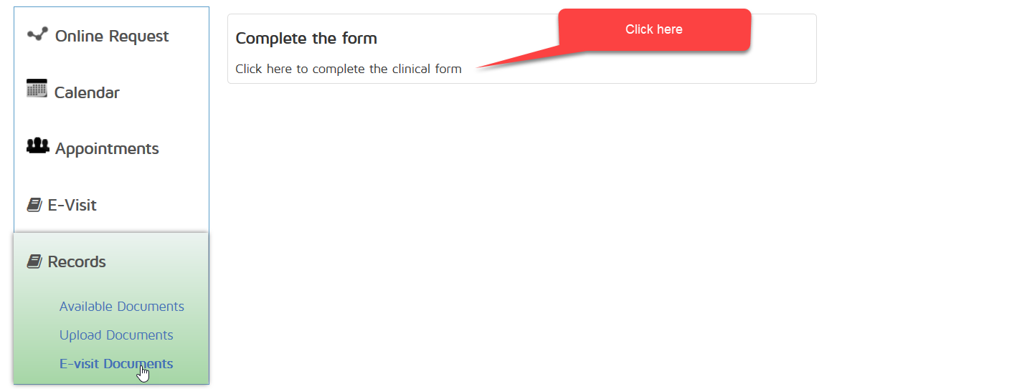Click the Appointments people group icon

tap(37, 146)
